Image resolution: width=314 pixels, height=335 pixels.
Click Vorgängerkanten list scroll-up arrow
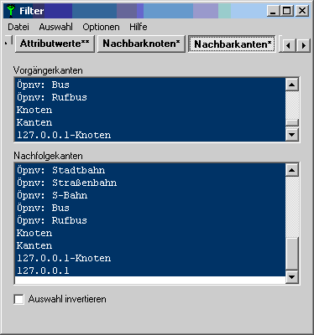click(292, 85)
